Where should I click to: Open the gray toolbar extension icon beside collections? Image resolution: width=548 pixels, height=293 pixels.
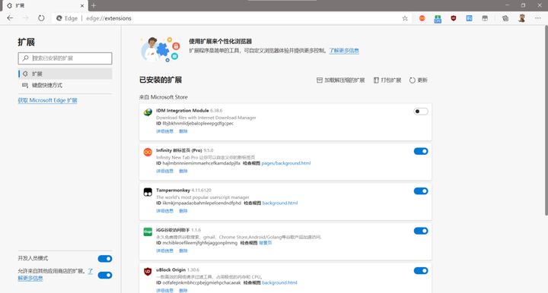tap(485, 18)
